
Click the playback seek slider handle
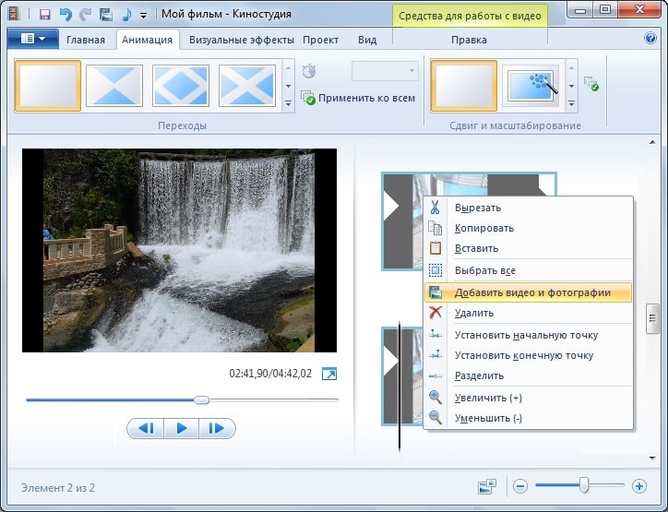[x=201, y=400]
